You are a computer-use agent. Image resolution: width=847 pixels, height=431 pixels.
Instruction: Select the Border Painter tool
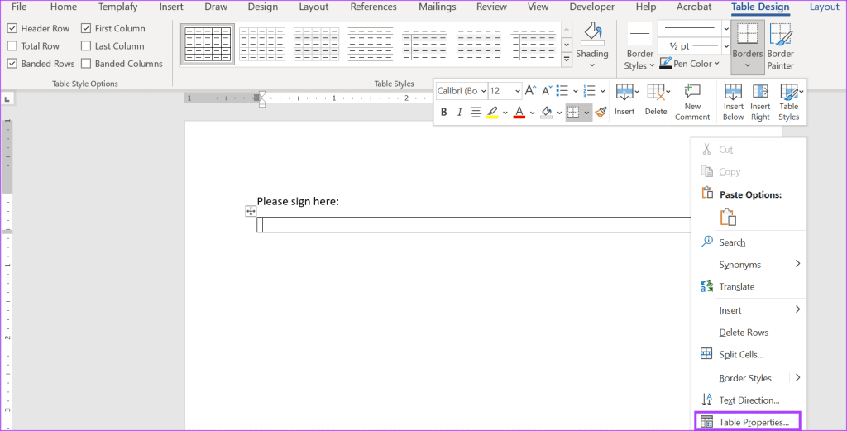point(781,47)
